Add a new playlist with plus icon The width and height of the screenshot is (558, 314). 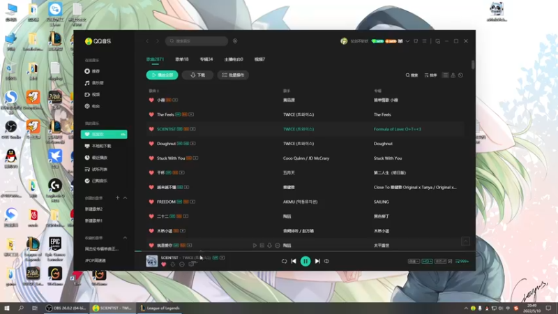(x=117, y=198)
